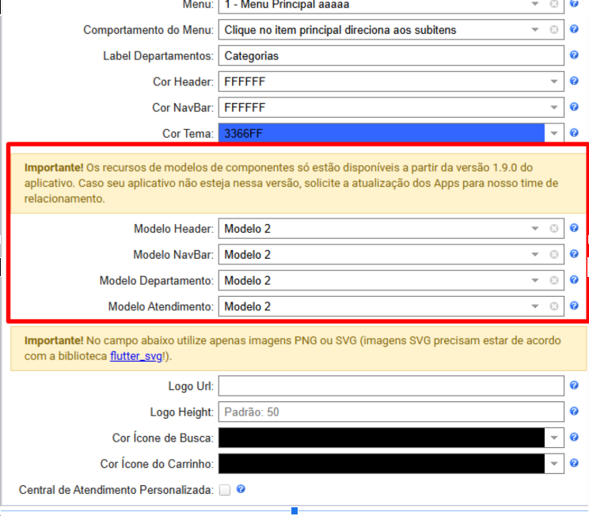
Task: Open help icon for Logo Url
Action: click(574, 385)
